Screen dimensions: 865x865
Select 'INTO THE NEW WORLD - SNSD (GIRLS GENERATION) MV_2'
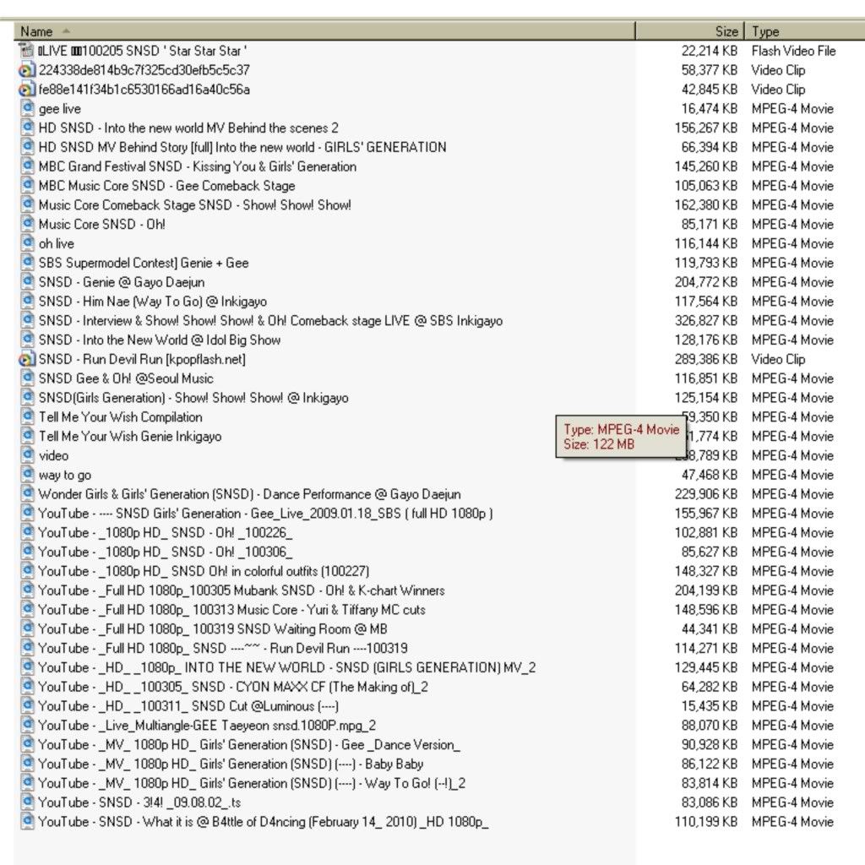pyautogui.click(x=287, y=667)
